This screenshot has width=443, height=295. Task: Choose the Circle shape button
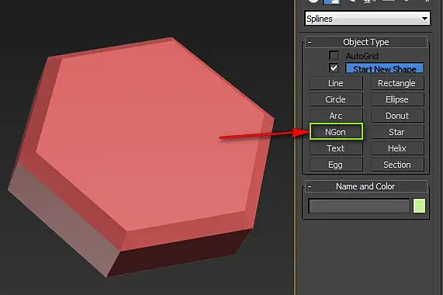336,99
